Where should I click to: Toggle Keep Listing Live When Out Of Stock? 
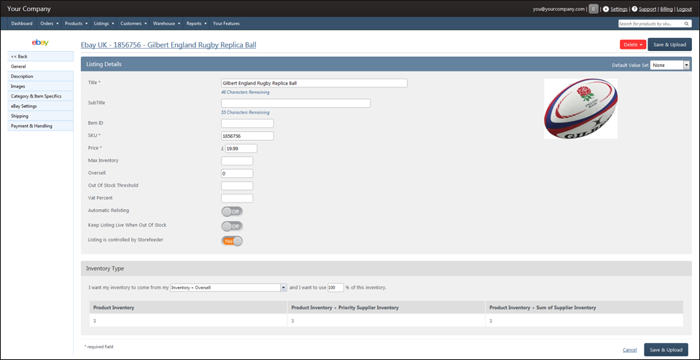coord(232,226)
